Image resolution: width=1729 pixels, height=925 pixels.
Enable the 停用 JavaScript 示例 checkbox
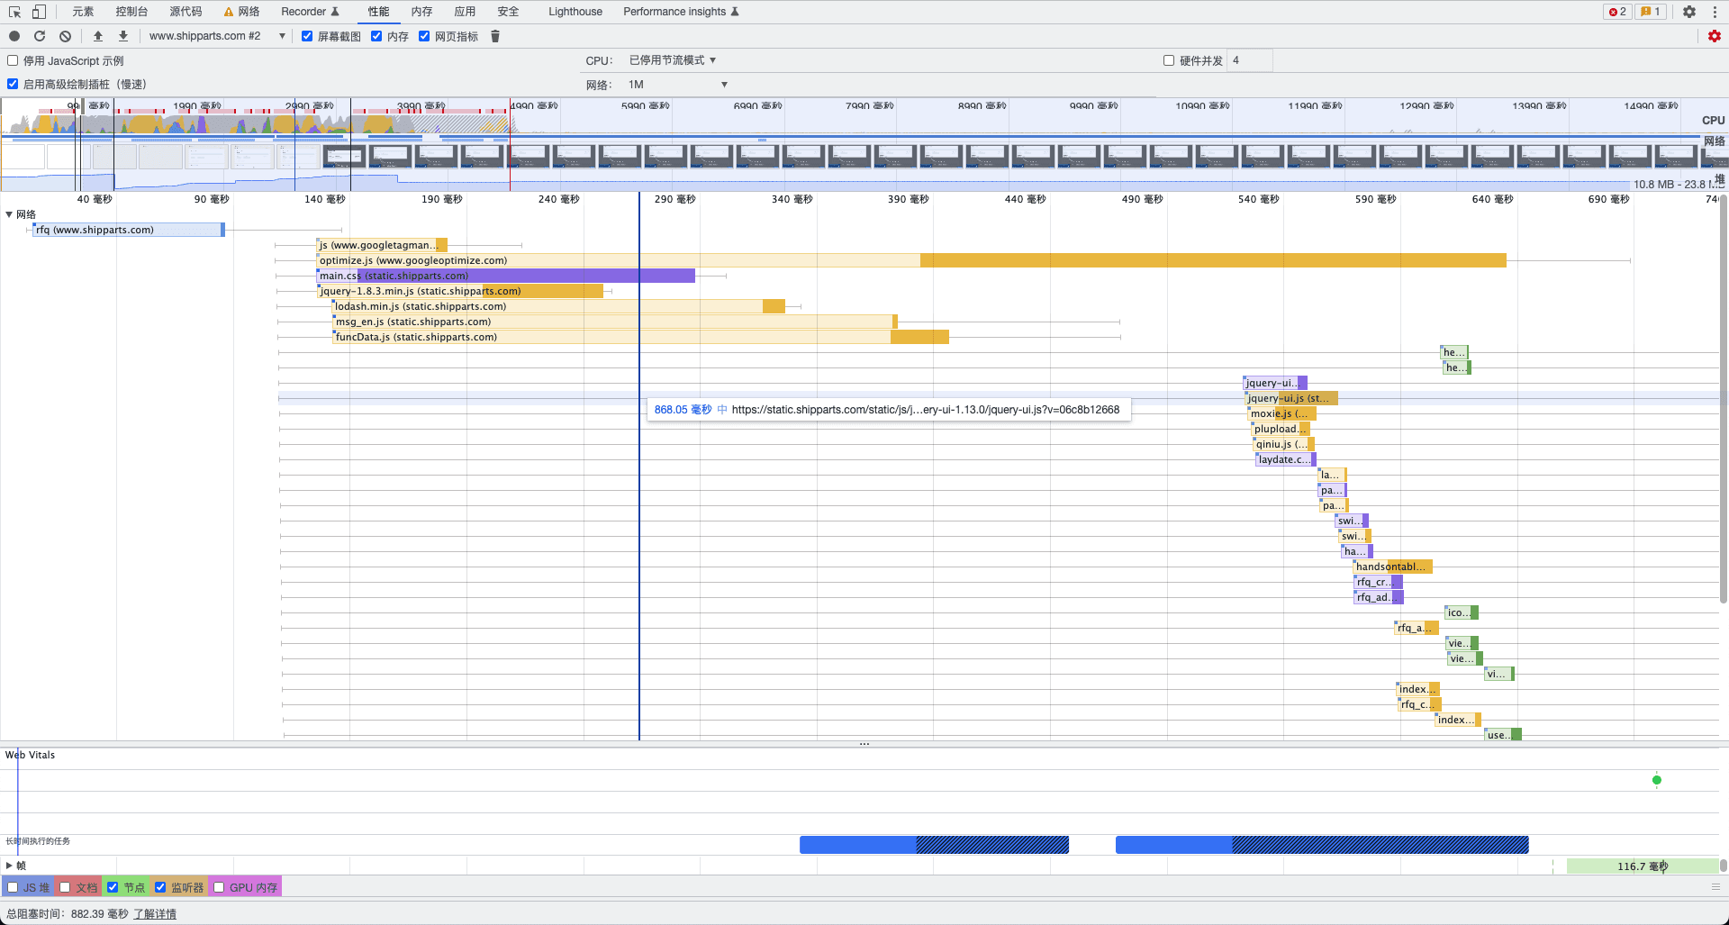tap(13, 60)
